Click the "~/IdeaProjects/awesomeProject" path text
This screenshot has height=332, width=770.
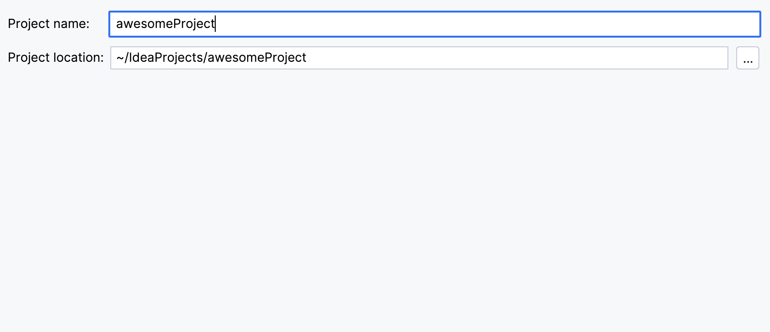(x=211, y=57)
